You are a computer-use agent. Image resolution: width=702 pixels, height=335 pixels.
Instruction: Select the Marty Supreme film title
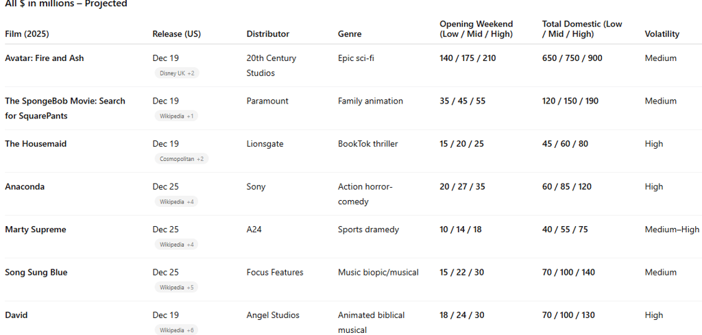pos(36,229)
